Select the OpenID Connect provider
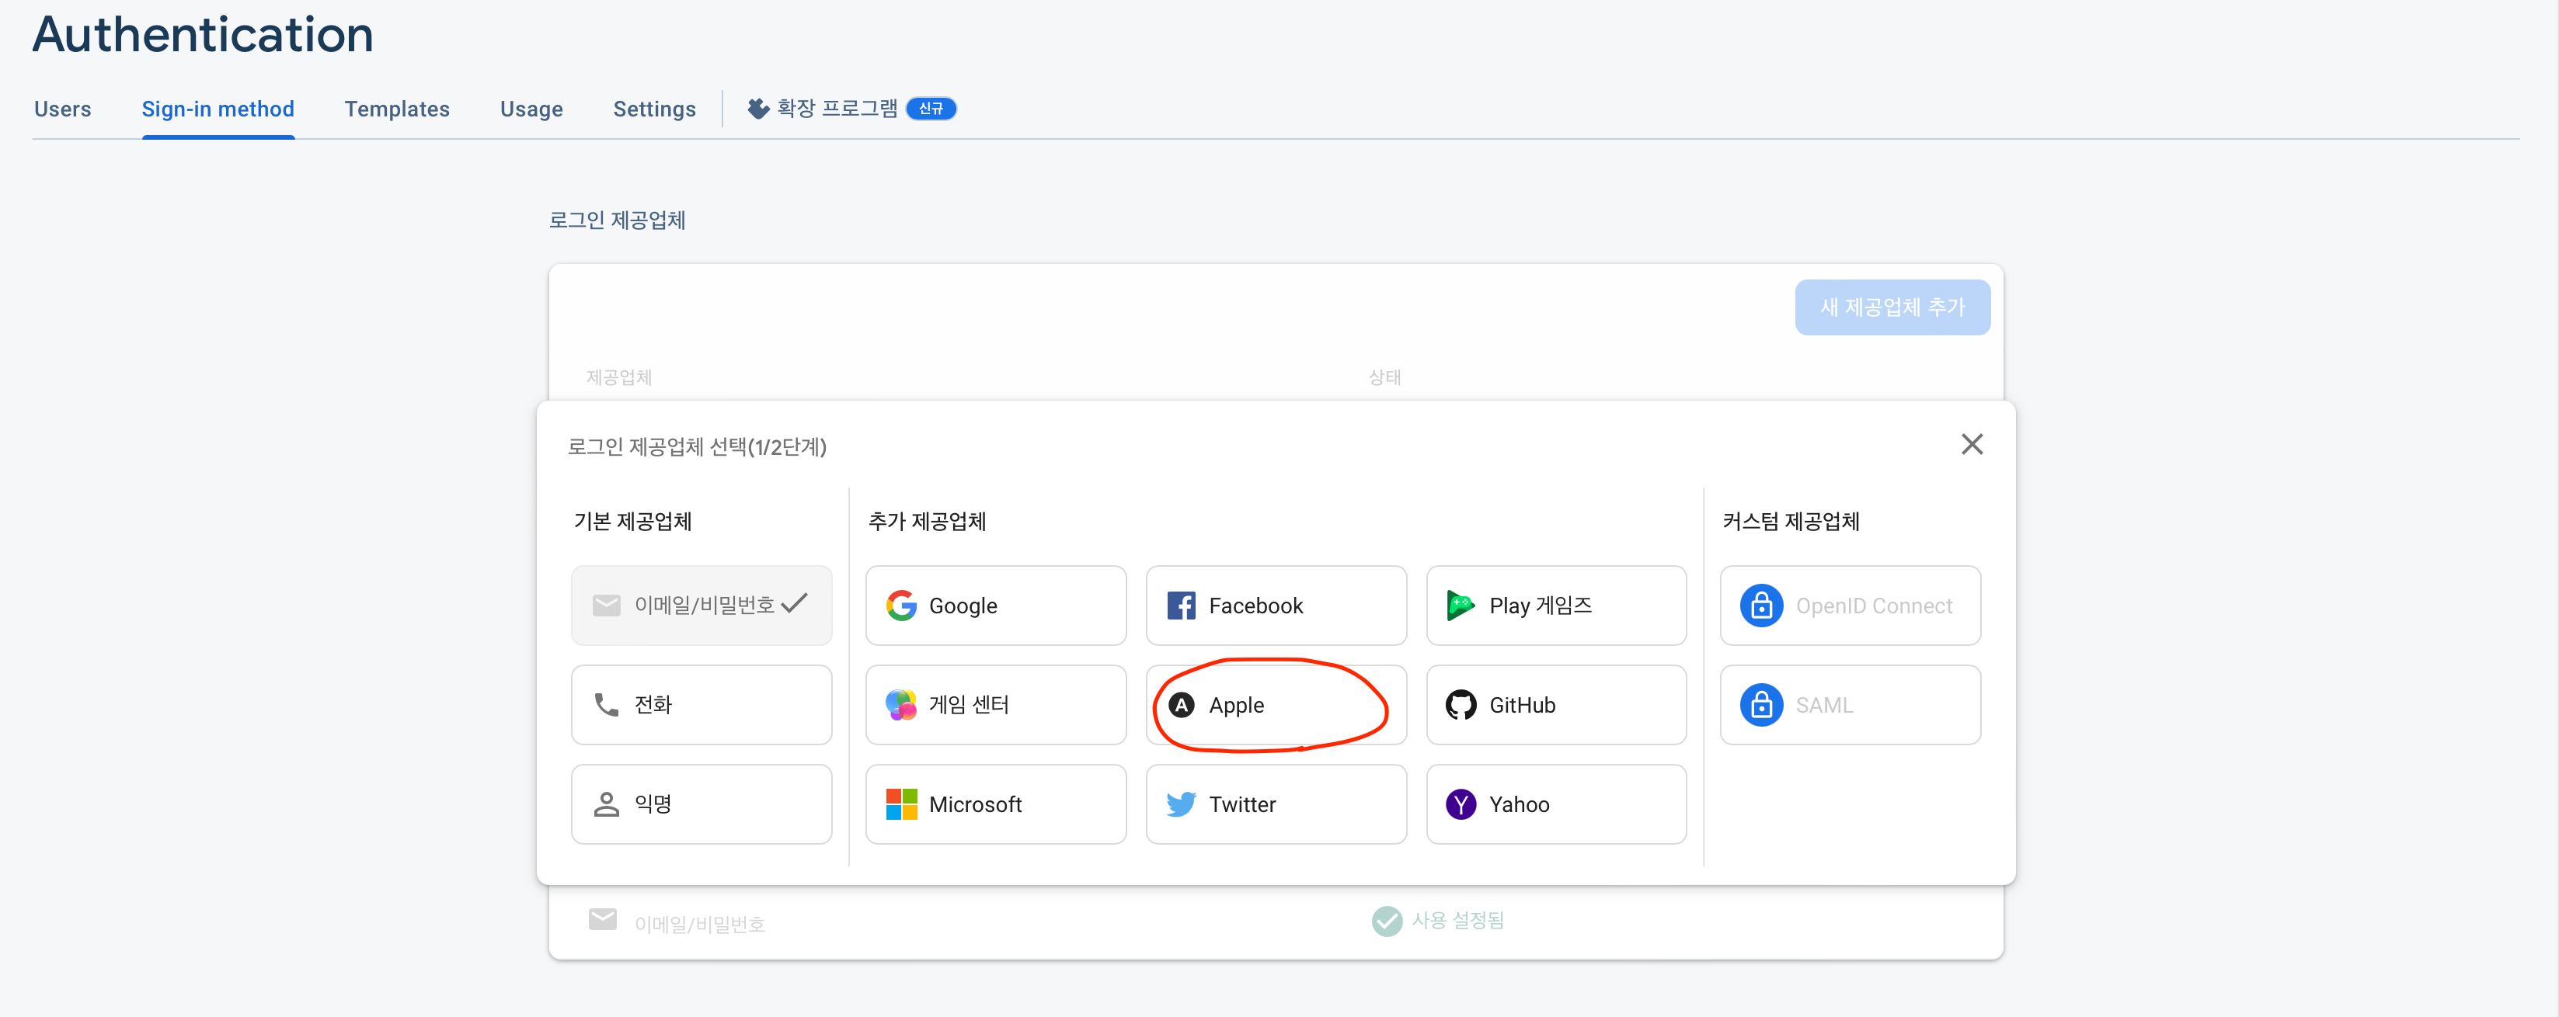This screenshot has height=1017, width=2559. [x=1850, y=605]
